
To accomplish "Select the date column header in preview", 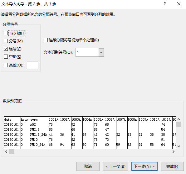I will click(x=8, y=119).
